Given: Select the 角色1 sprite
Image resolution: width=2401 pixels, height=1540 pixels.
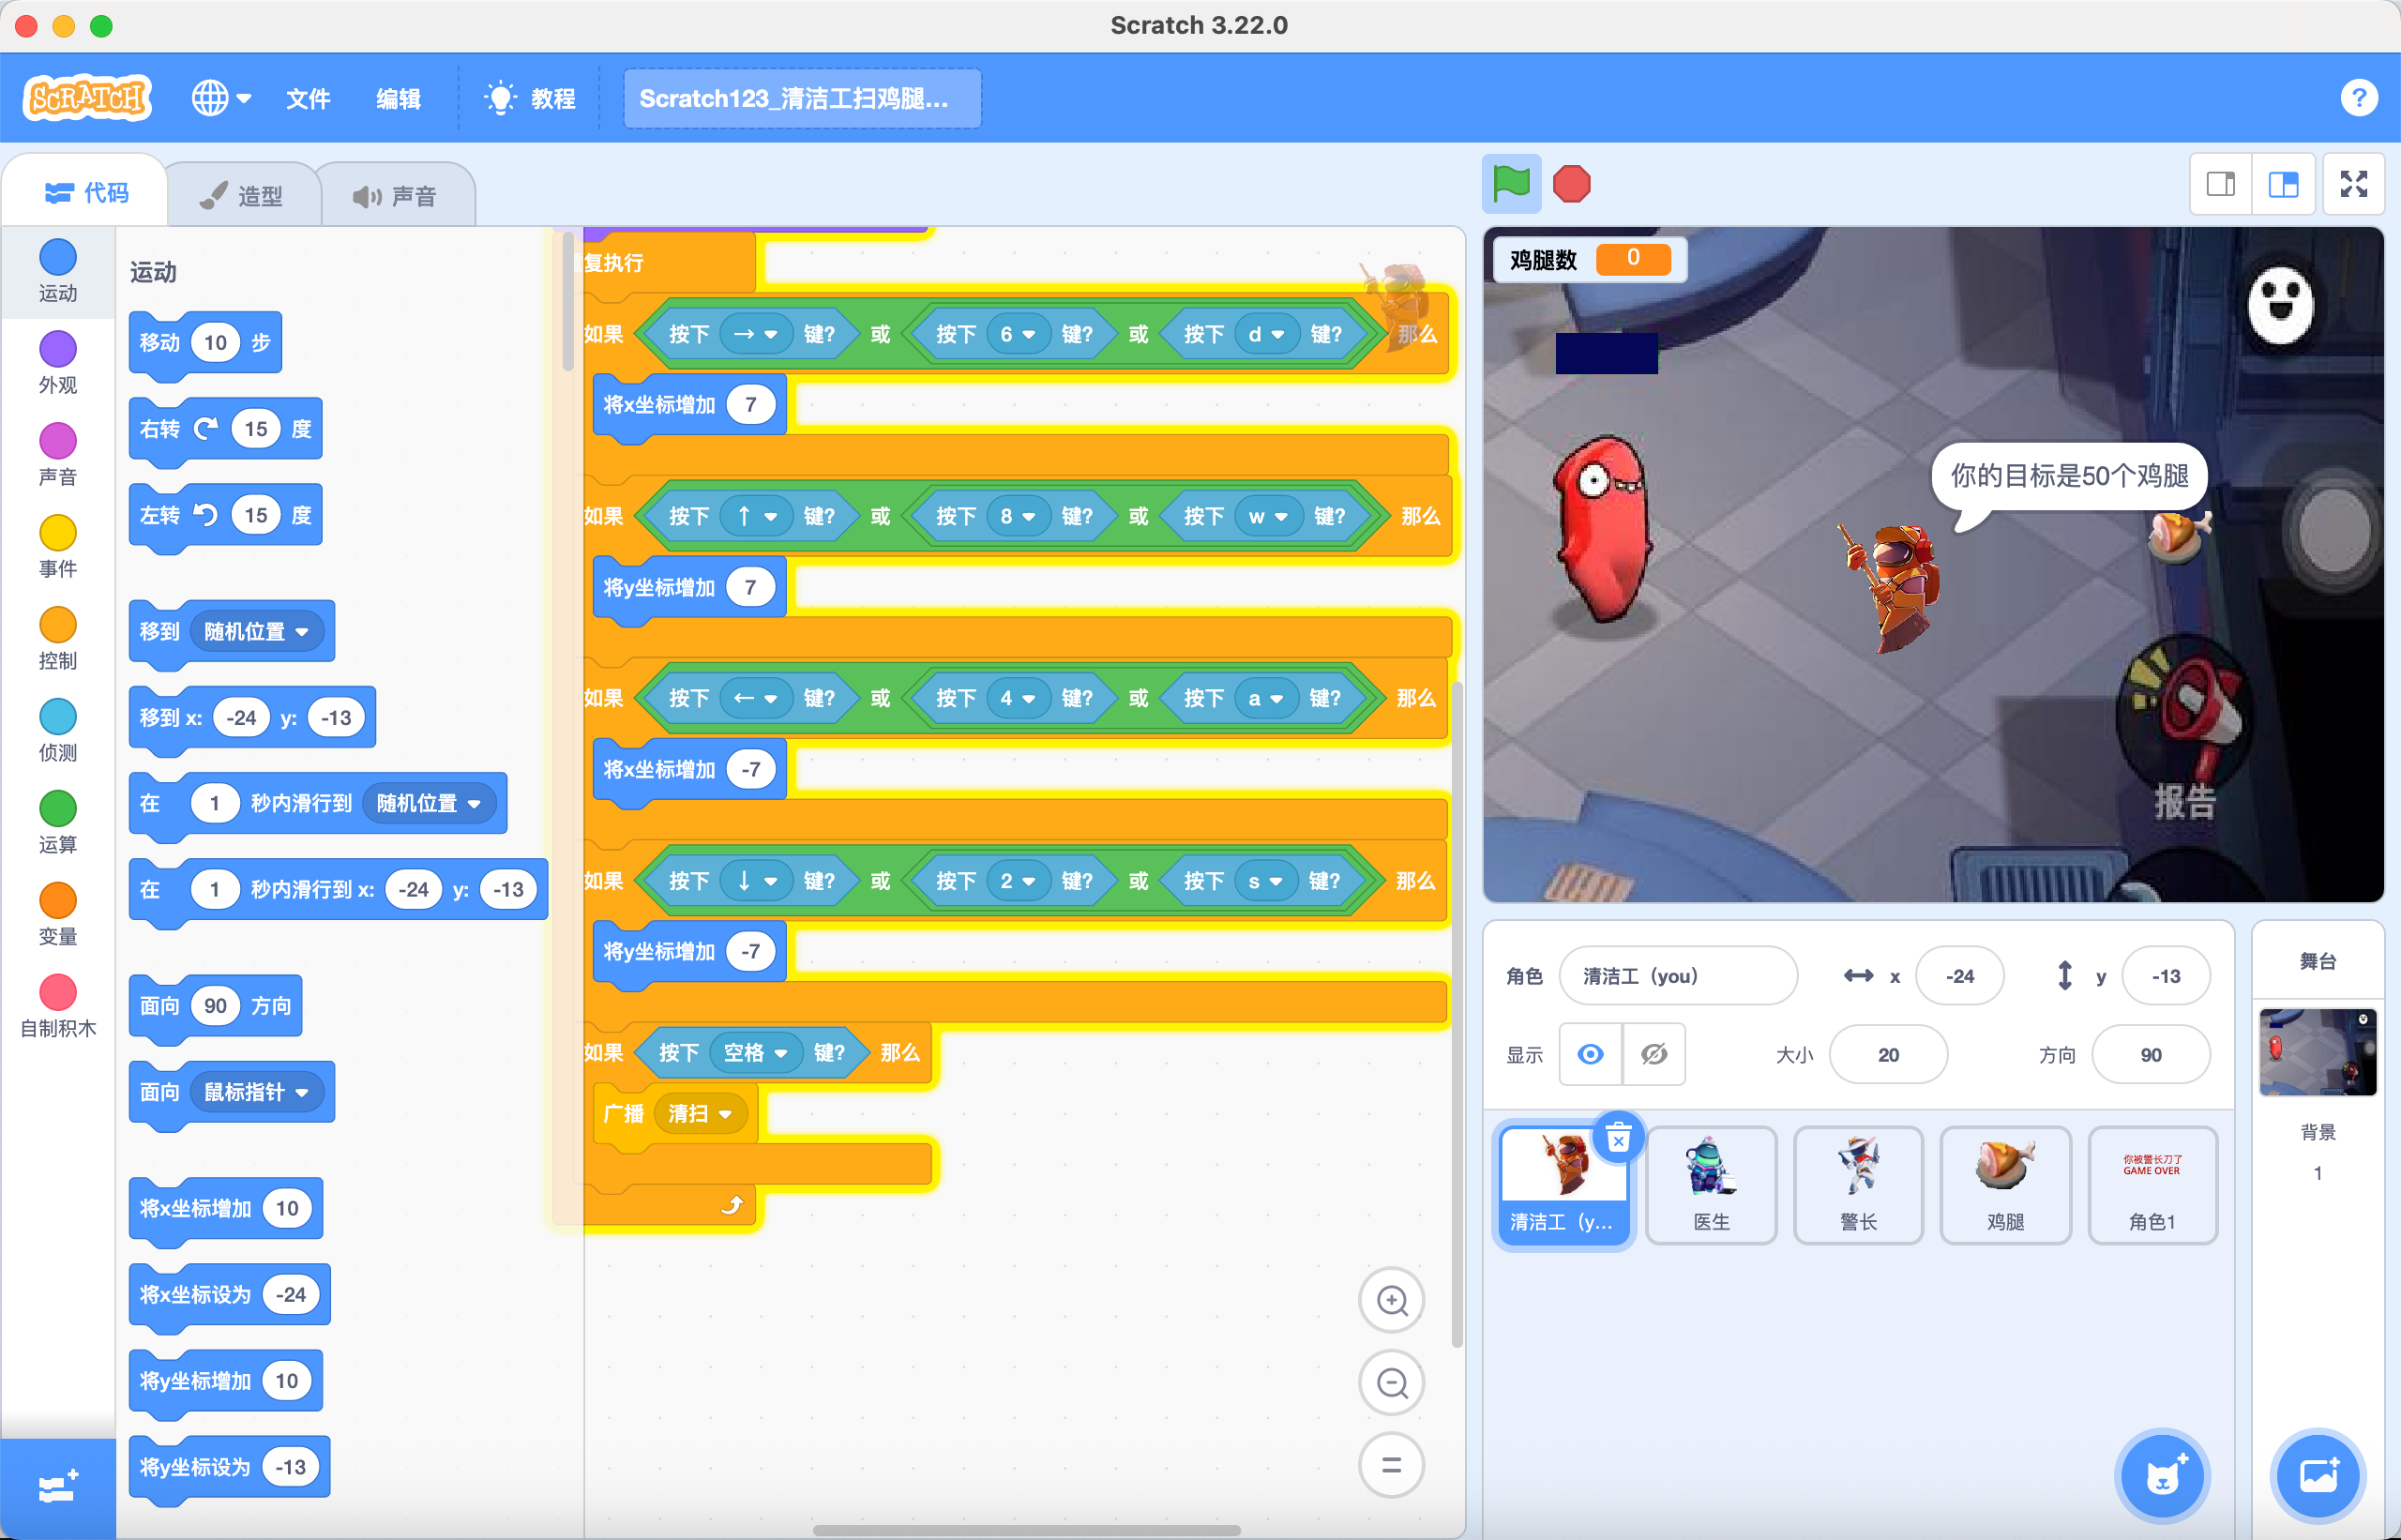Looking at the screenshot, I should 2152,1185.
